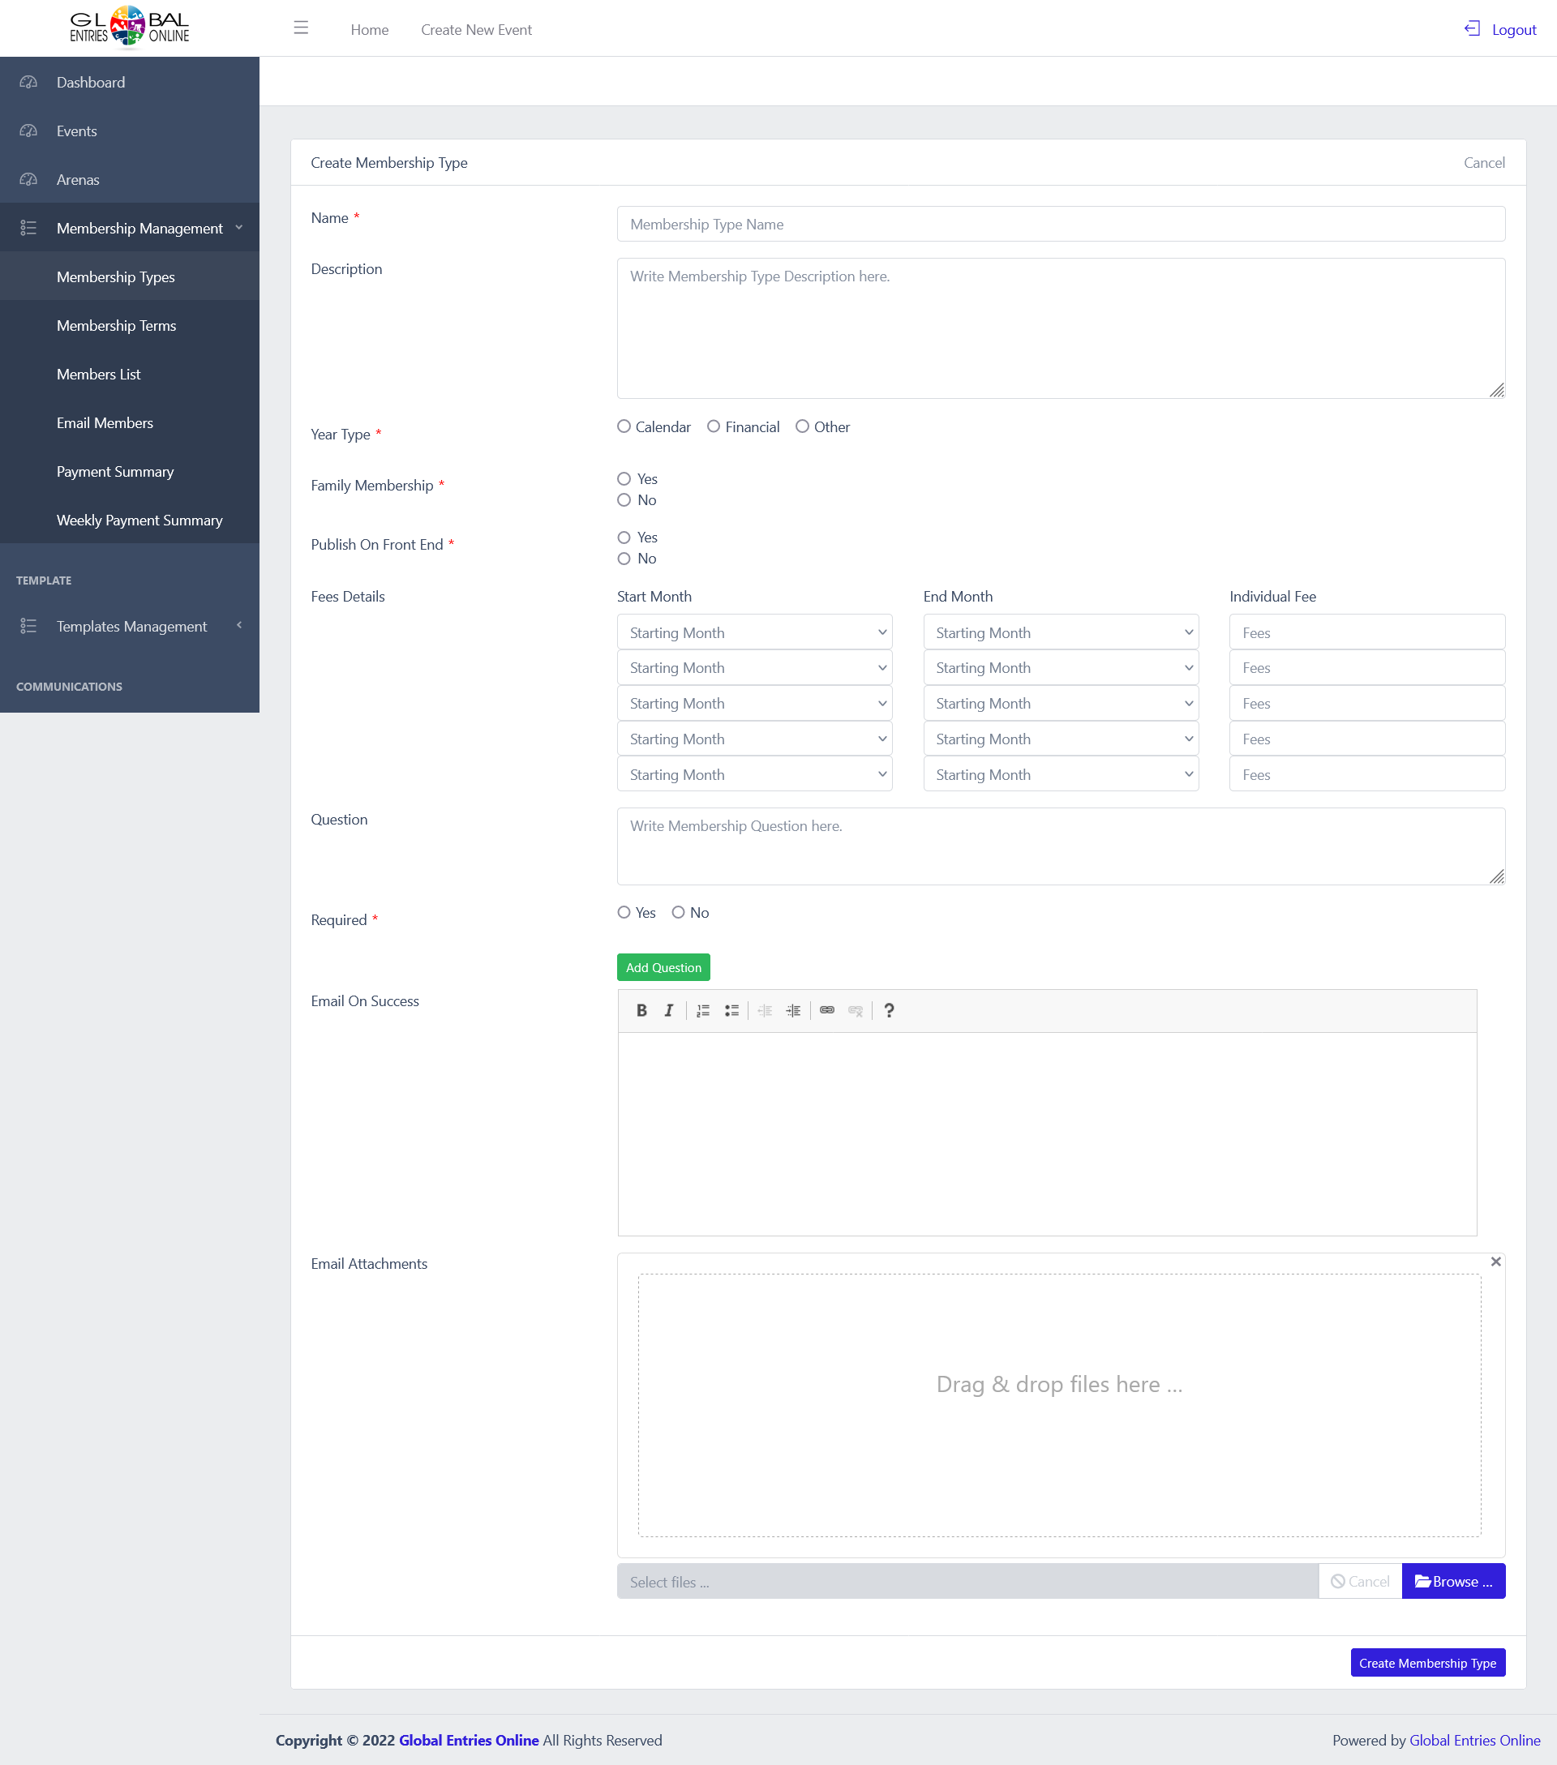Close the file attachments drop zone

[x=1495, y=1262]
